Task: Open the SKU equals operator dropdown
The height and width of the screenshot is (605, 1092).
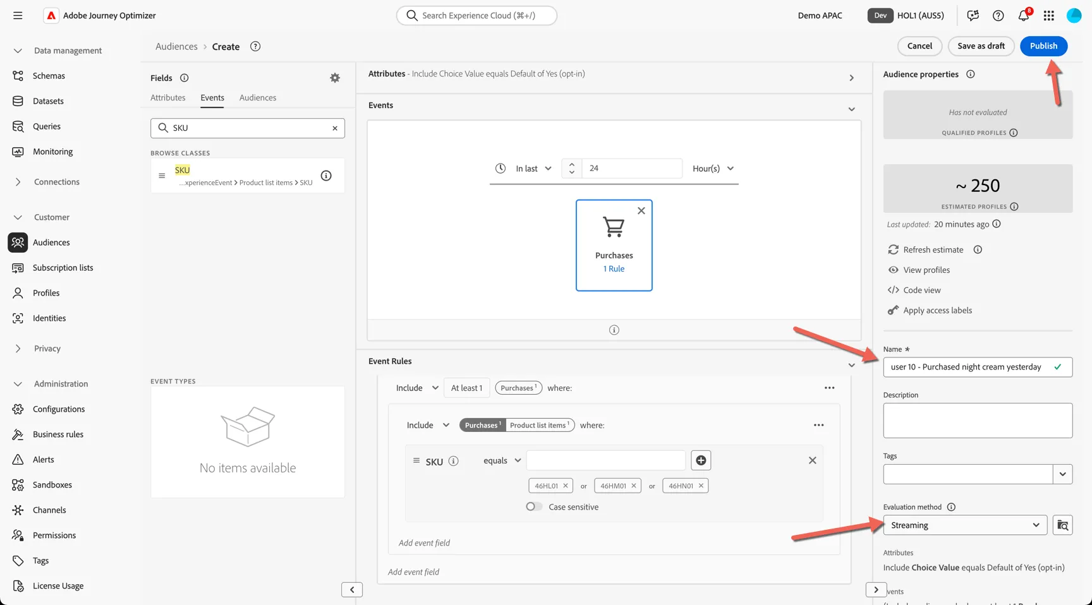Action: point(502,460)
